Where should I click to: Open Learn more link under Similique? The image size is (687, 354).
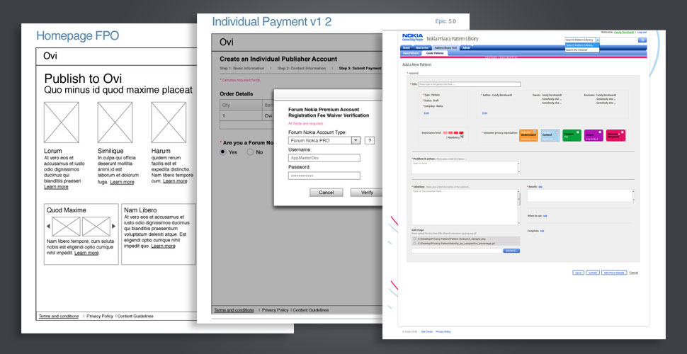click(x=123, y=182)
